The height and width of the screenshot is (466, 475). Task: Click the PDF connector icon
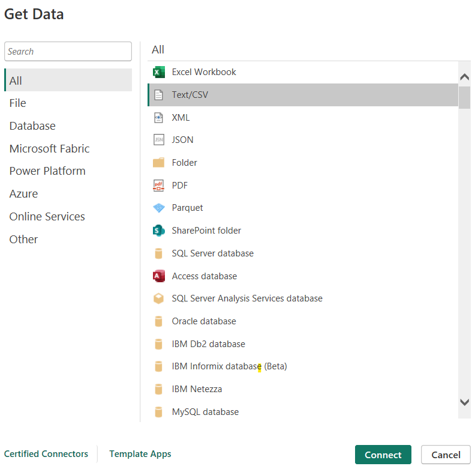coord(159,186)
